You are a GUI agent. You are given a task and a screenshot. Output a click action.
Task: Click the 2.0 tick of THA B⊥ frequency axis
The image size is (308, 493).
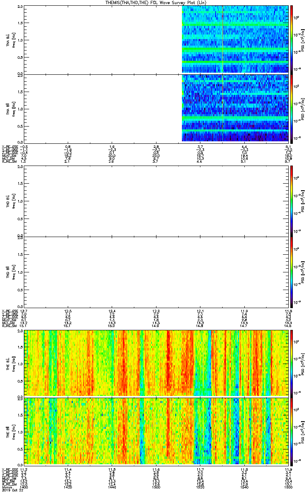(x=20, y=7)
